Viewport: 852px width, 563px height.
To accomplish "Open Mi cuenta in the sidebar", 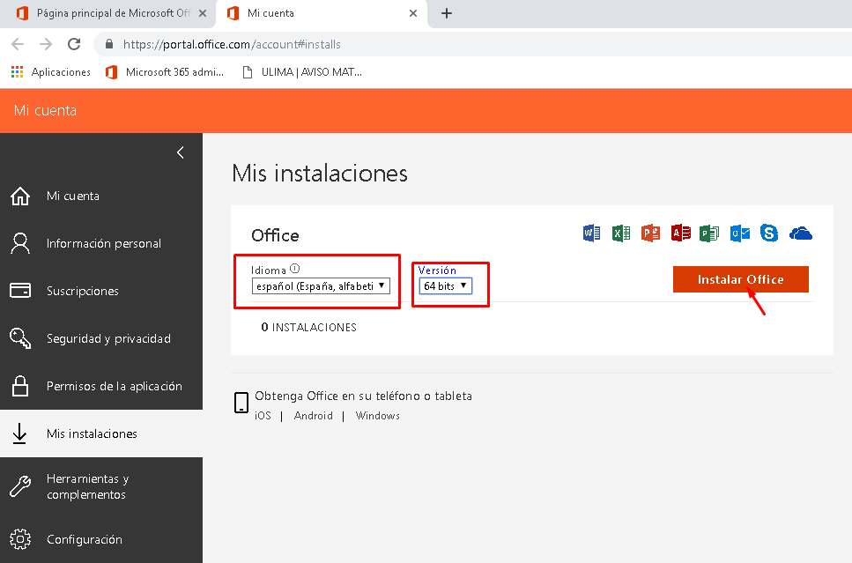I will pos(101,196).
